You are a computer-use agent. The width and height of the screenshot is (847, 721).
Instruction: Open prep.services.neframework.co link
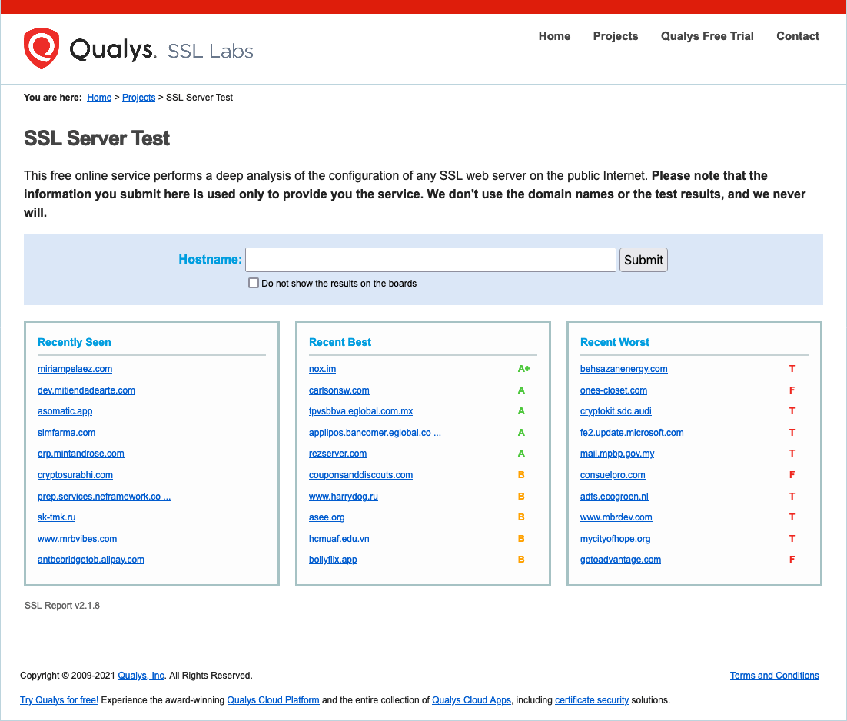point(105,497)
